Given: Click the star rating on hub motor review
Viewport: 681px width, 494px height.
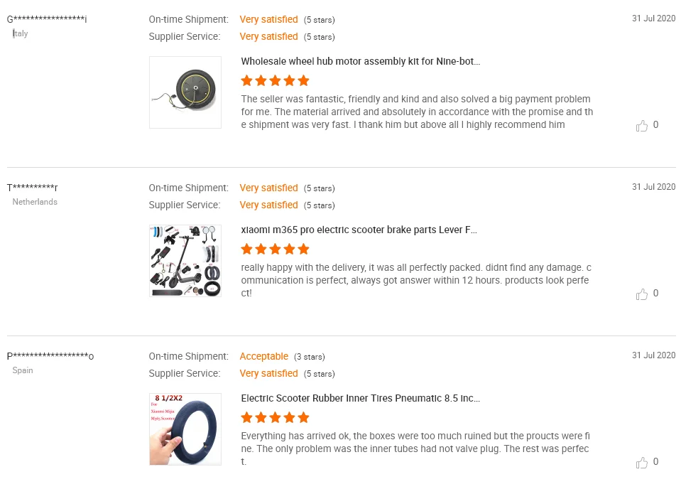Looking at the screenshot, I should [275, 81].
